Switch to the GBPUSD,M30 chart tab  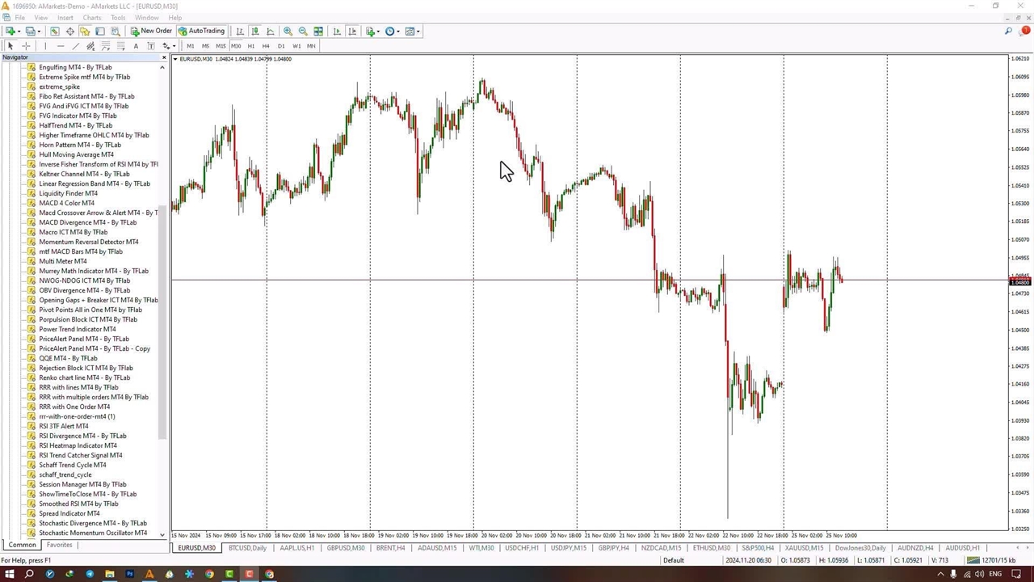pyautogui.click(x=345, y=548)
